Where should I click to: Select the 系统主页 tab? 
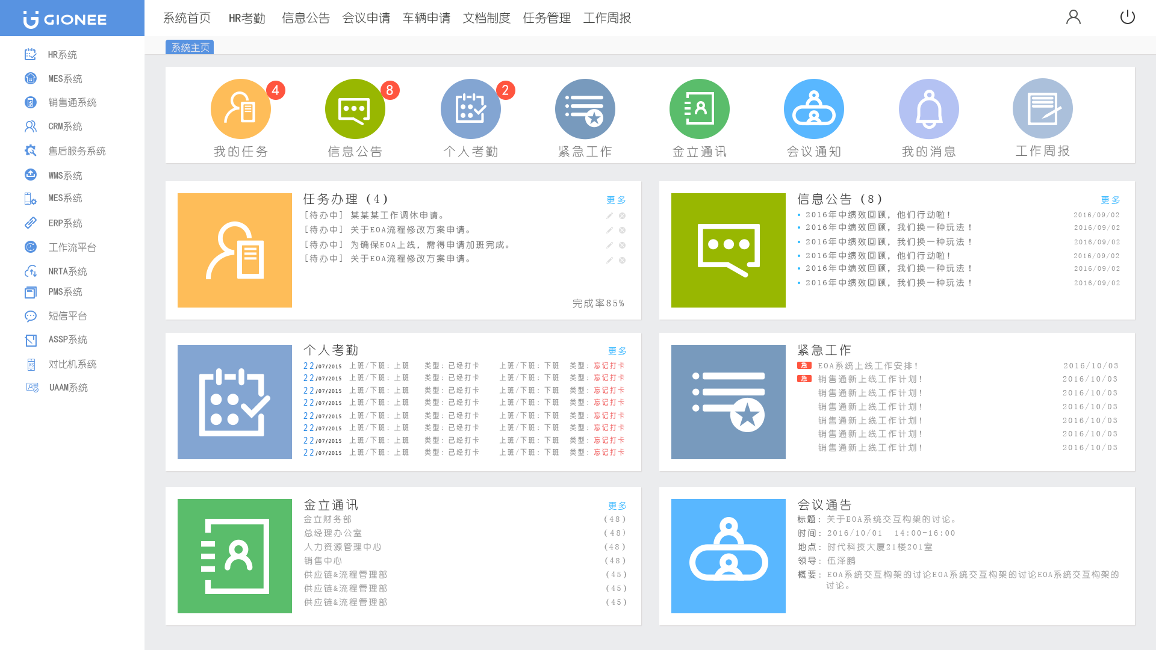coord(189,46)
